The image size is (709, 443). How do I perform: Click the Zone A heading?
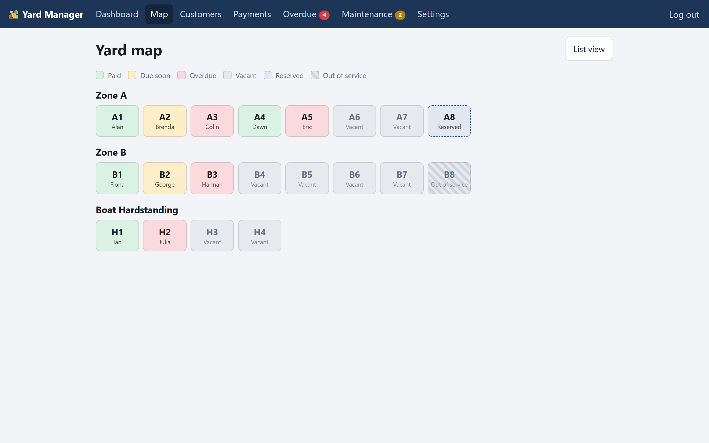pos(111,95)
